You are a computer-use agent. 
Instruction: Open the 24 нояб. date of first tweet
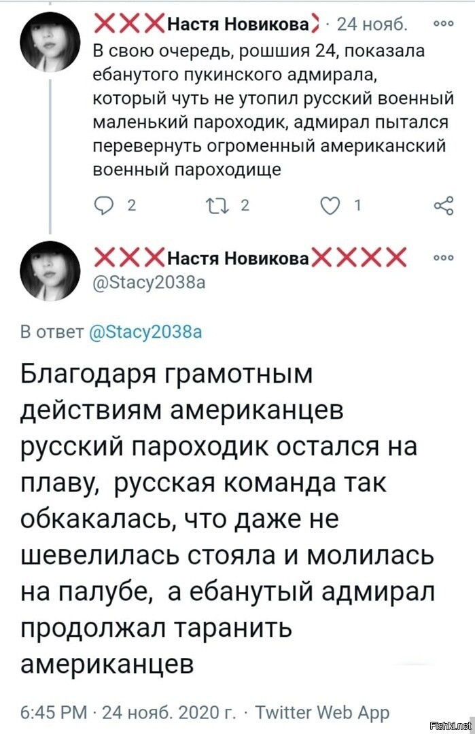(x=372, y=24)
